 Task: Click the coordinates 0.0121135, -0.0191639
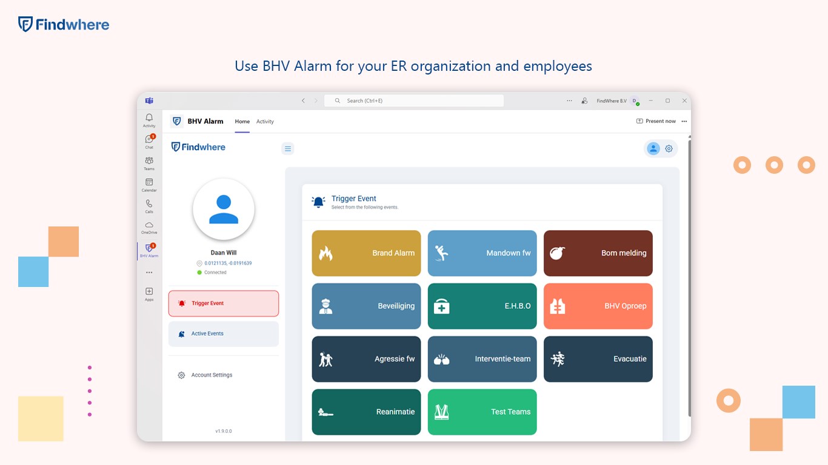coord(228,263)
